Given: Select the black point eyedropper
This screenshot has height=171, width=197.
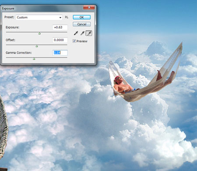Looking at the screenshot, I should (x=76, y=33).
